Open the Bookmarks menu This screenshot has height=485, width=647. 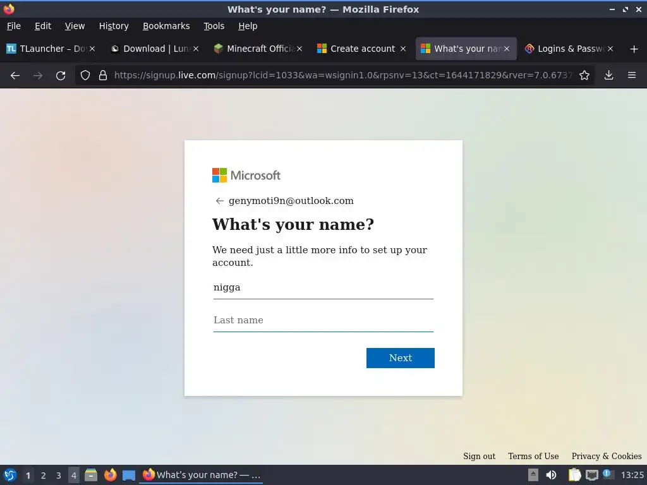pos(166,26)
